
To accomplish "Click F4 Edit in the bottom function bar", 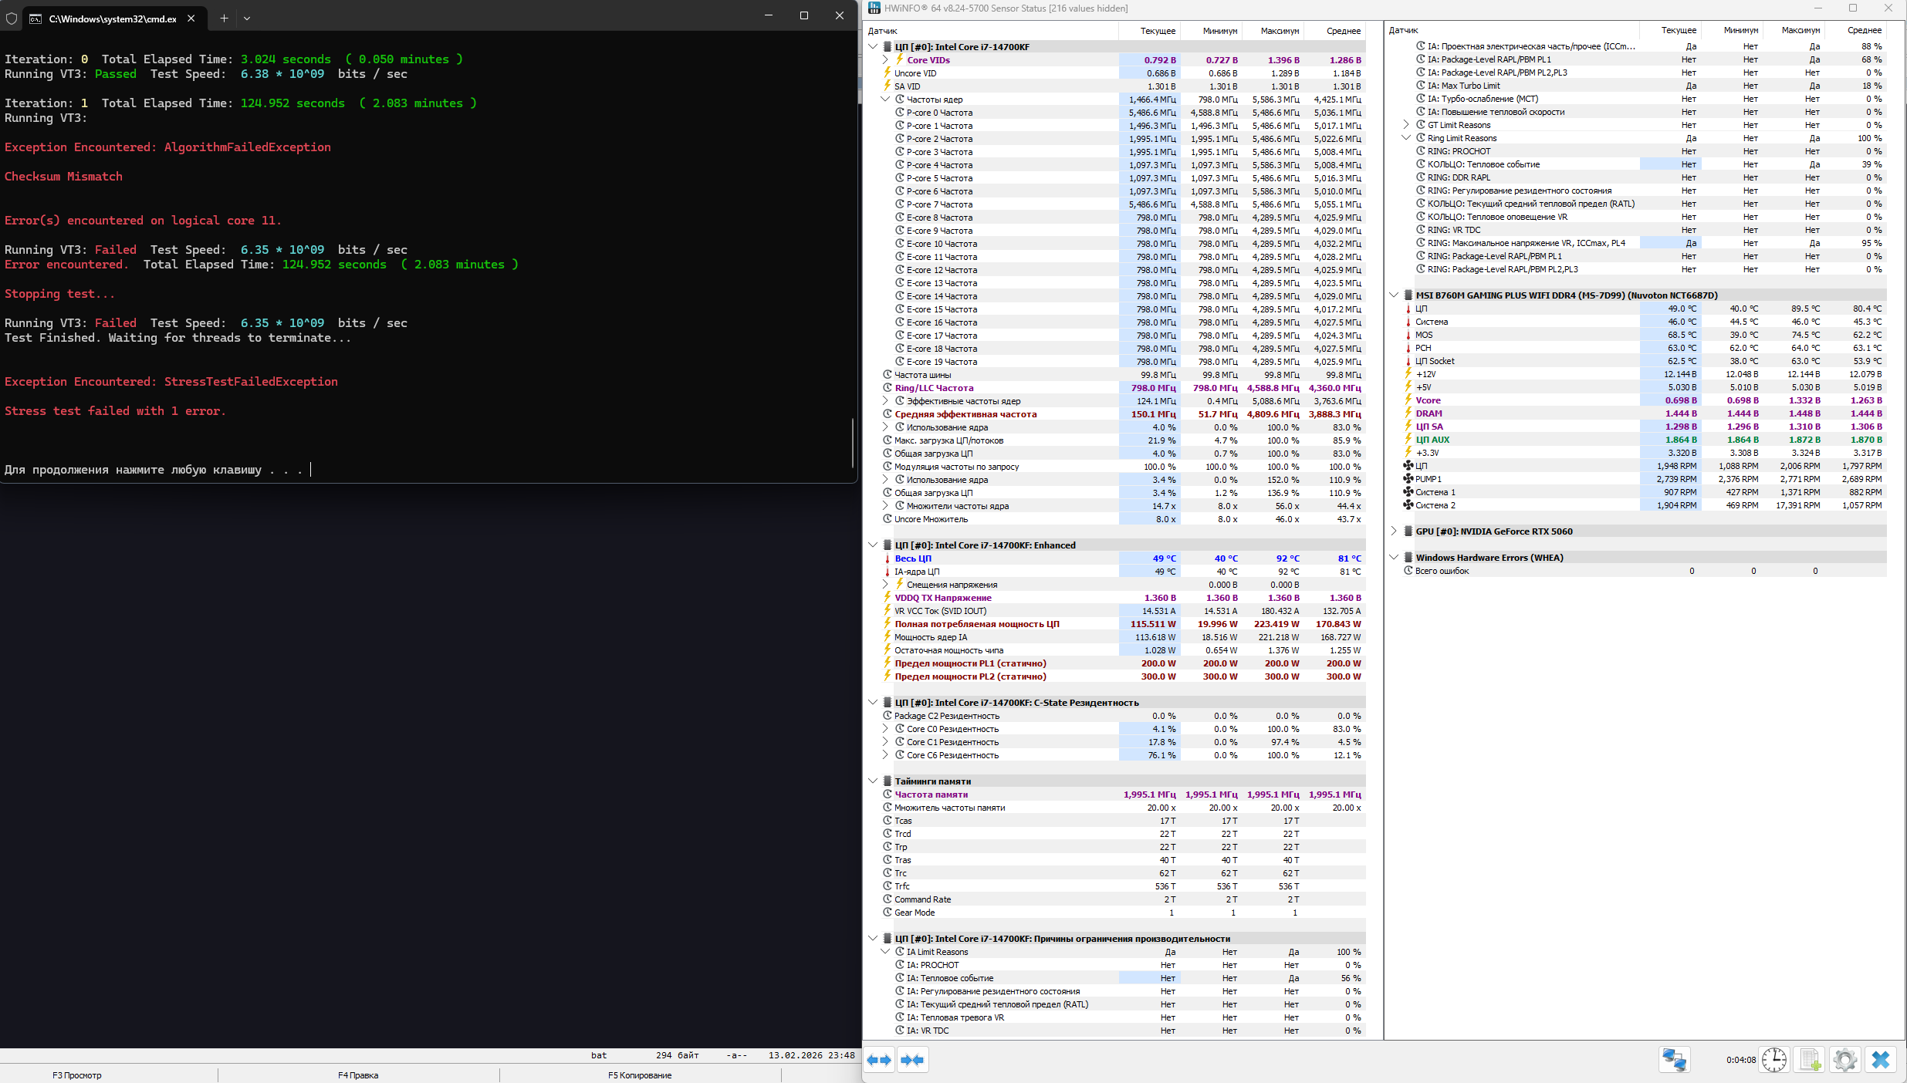I will (358, 1075).
